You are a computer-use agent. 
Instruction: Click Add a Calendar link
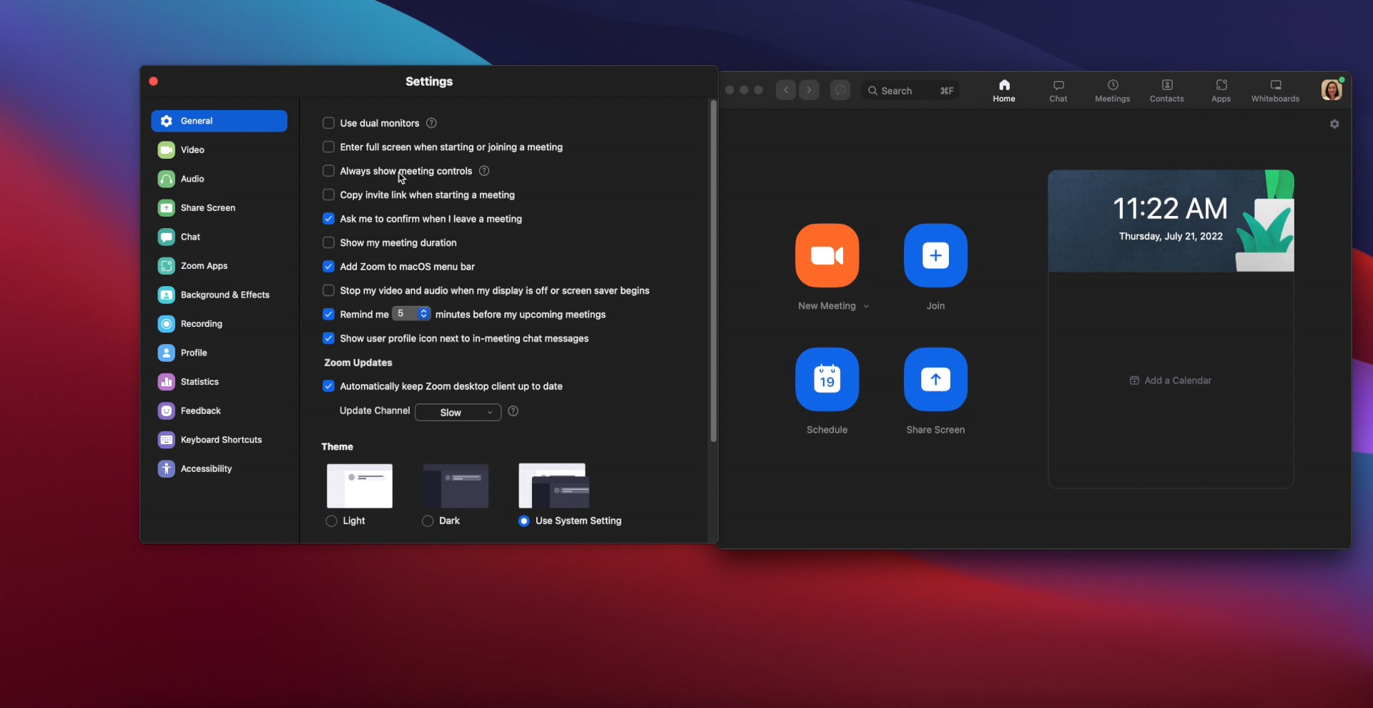pyautogui.click(x=1171, y=380)
